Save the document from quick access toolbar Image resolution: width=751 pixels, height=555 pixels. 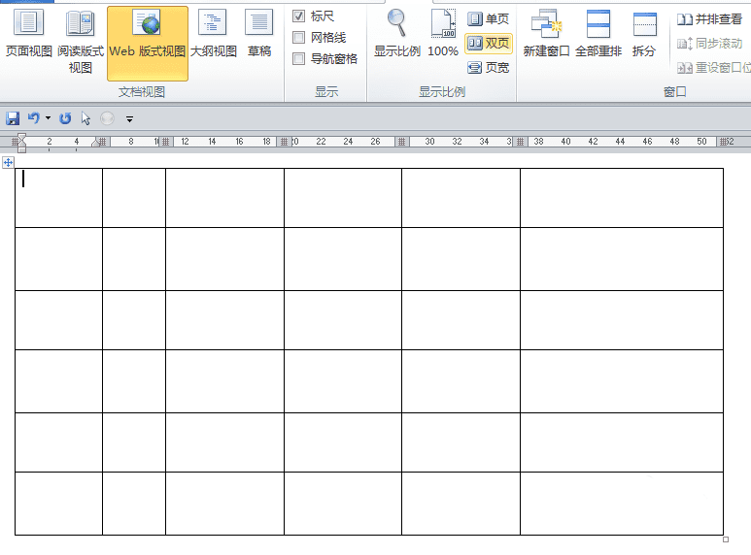pos(13,118)
